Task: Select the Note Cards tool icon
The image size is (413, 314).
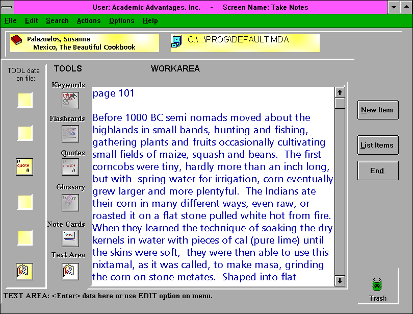Action: click(x=70, y=237)
